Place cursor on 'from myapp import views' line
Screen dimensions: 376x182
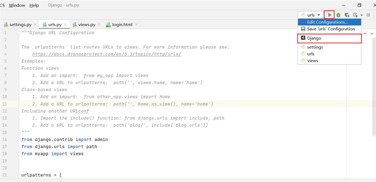coord(53,154)
